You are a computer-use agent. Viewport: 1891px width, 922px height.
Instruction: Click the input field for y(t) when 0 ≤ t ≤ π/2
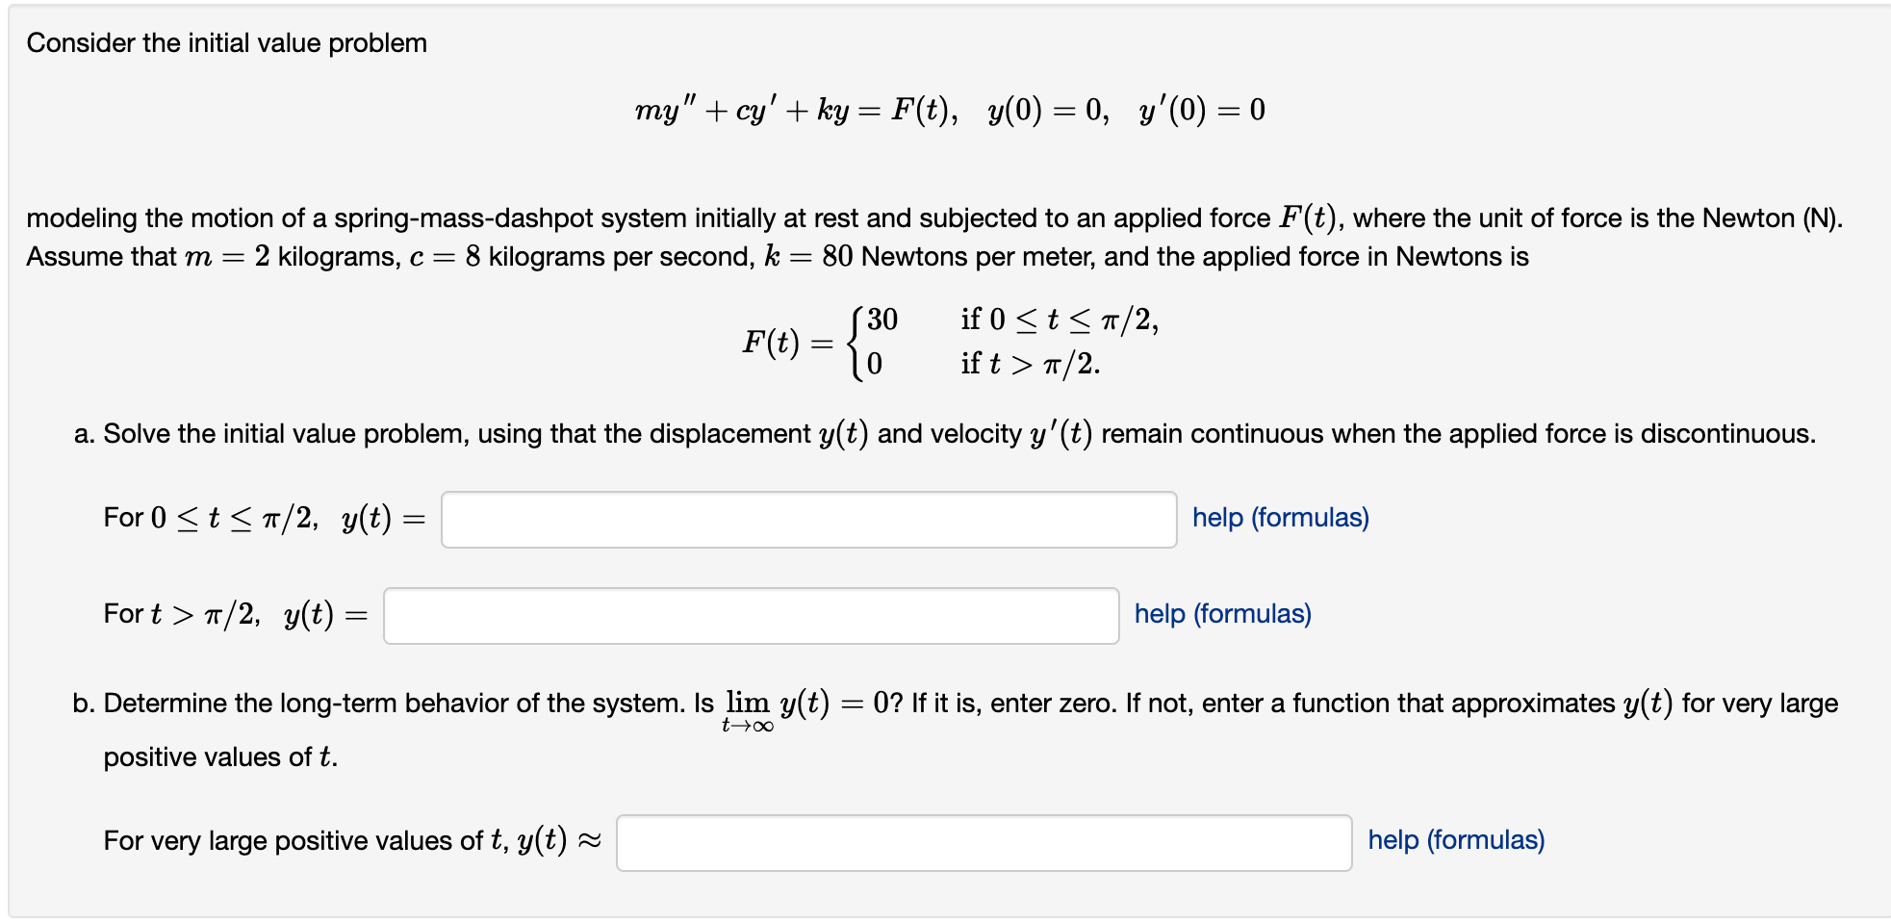coord(808,518)
